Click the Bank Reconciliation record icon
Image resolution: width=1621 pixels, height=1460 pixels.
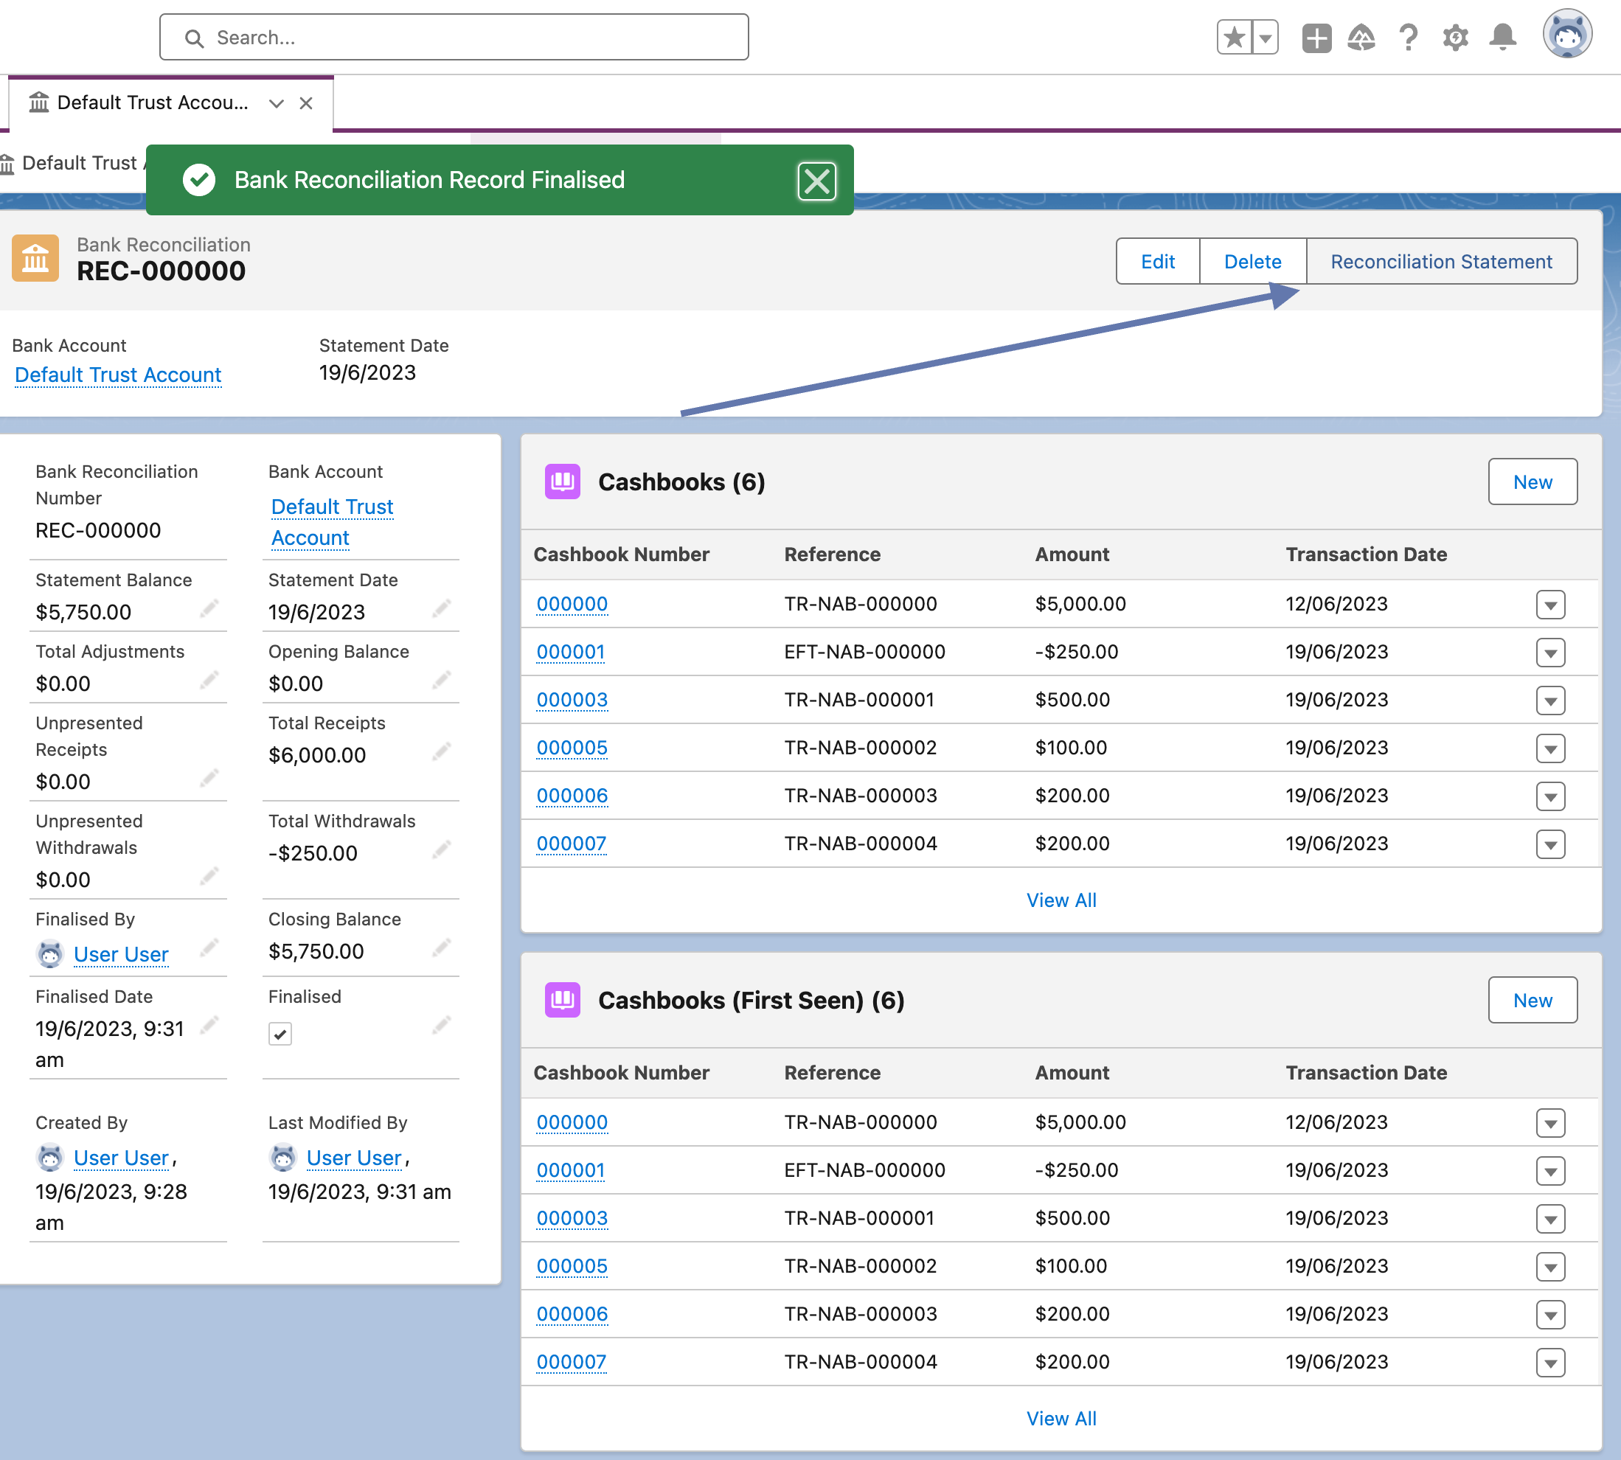pyautogui.click(x=35, y=258)
